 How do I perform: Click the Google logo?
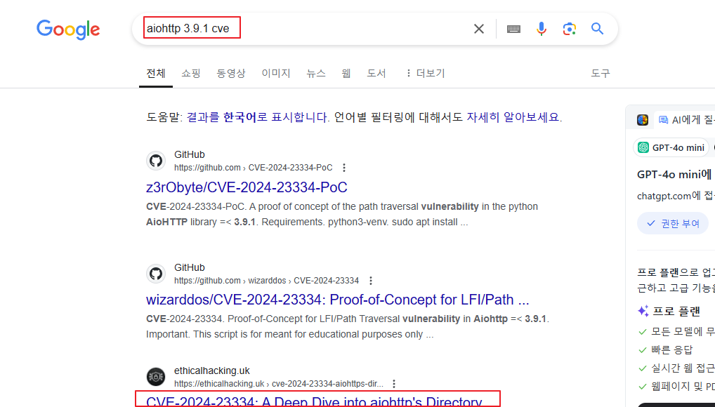click(68, 29)
